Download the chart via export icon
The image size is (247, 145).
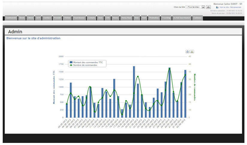pyautogui.click(x=192, y=52)
